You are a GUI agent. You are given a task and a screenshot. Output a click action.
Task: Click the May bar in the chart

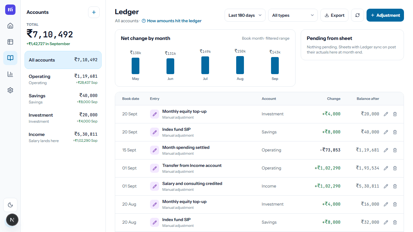point(136,66)
